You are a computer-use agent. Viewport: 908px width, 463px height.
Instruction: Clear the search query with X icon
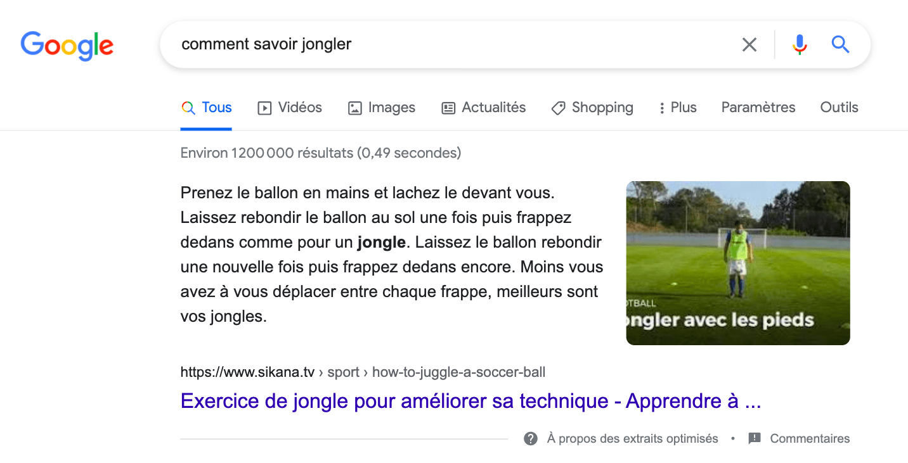(749, 44)
